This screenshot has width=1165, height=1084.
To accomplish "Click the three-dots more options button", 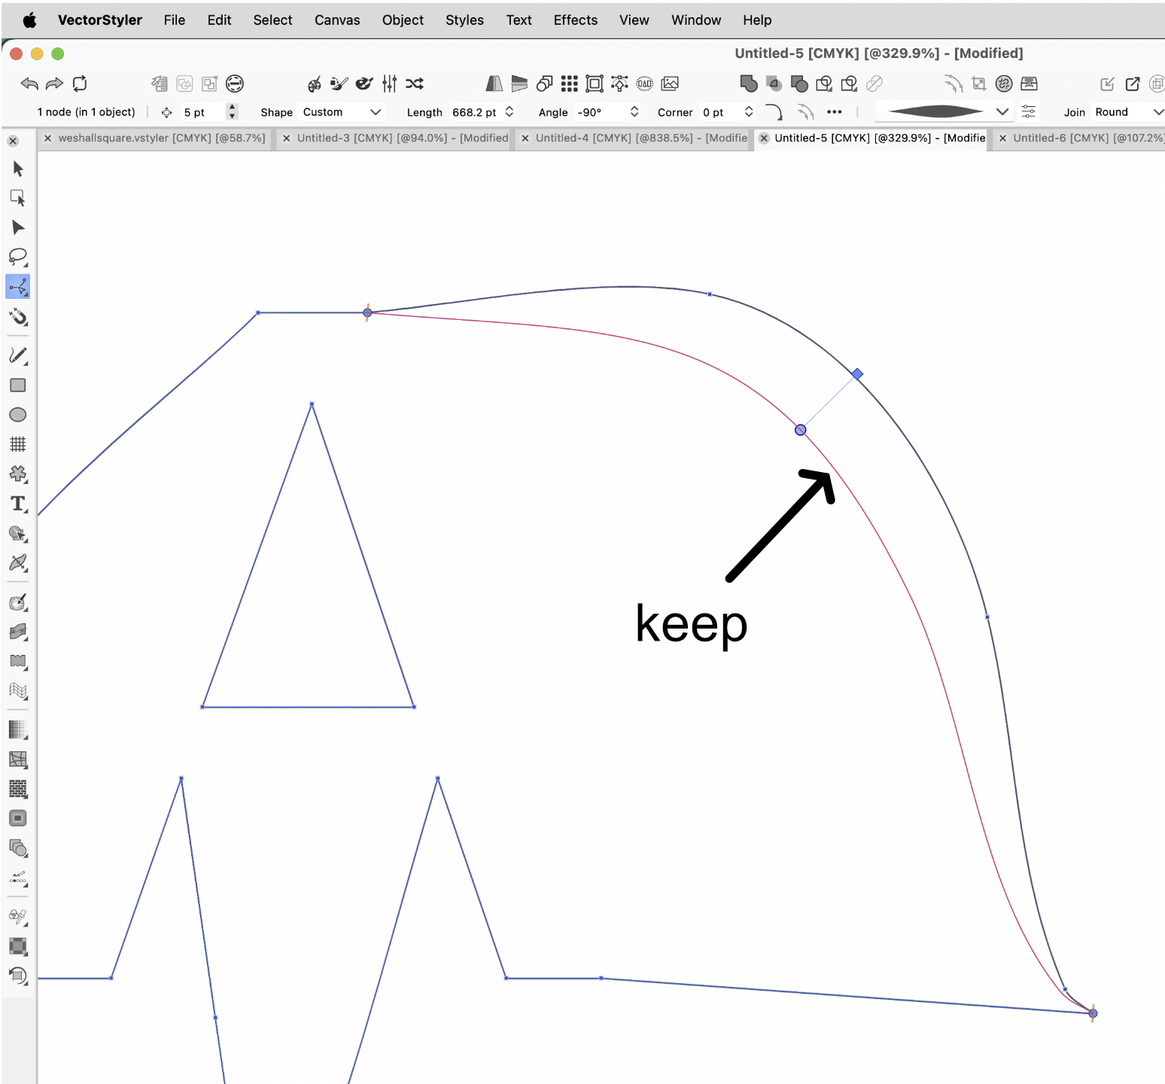I will point(834,112).
